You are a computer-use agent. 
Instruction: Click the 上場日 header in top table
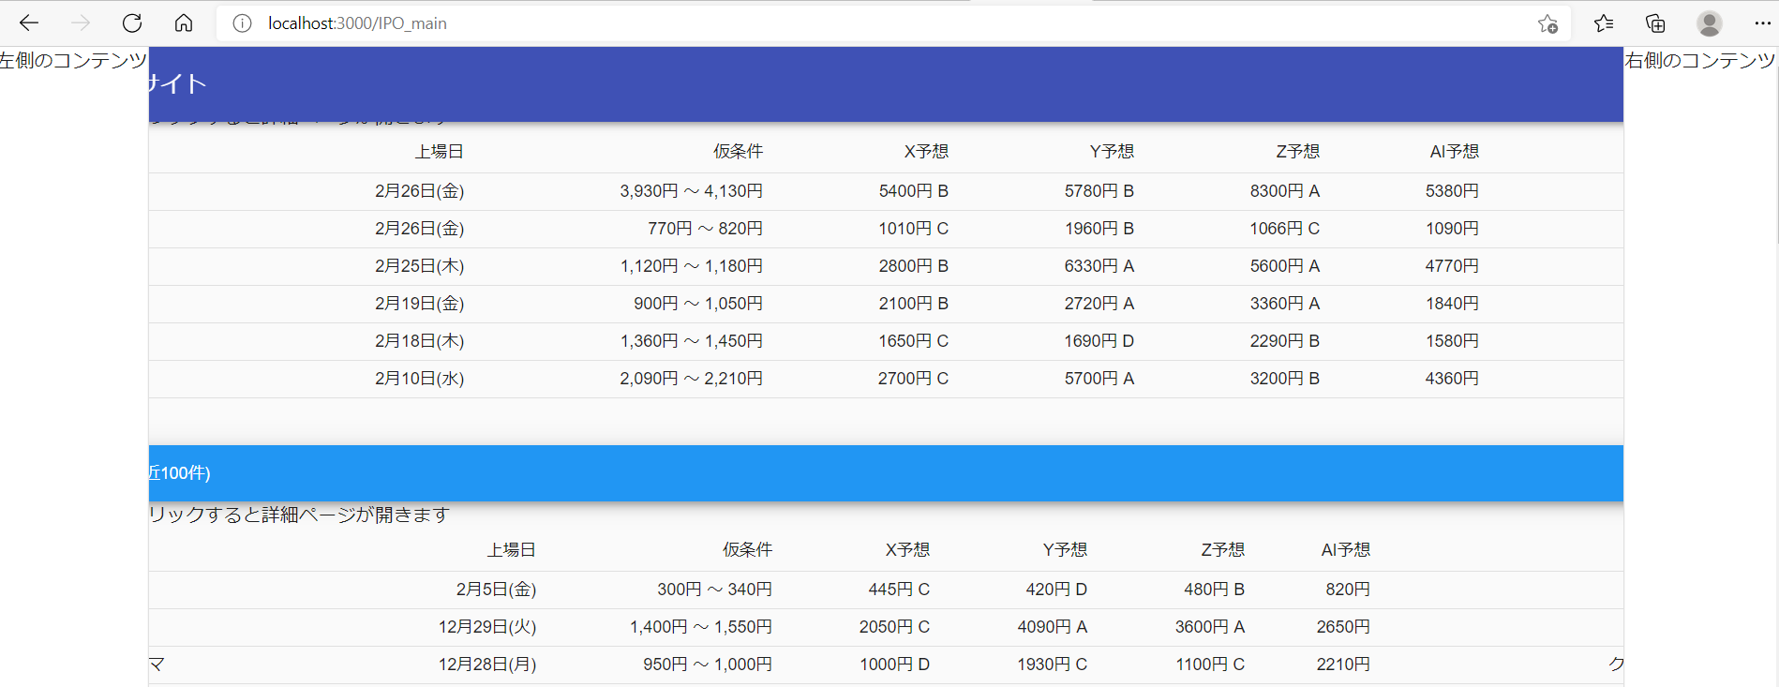click(x=440, y=152)
